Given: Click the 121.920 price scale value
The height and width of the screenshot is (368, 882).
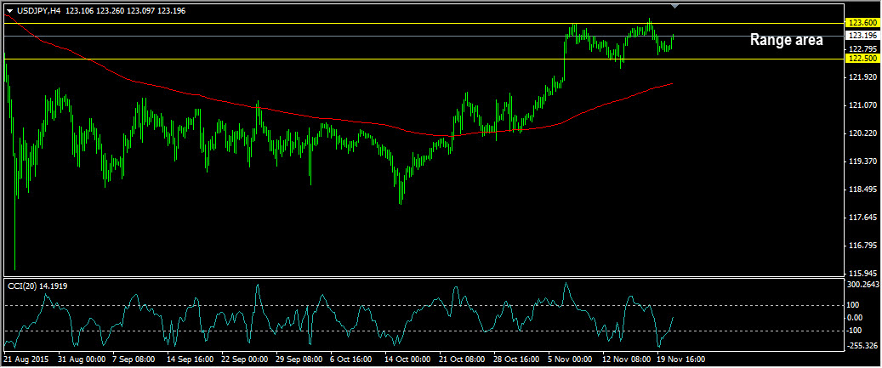Looking at the screenshot, I should pyautogui.click(x=862, y=77).
